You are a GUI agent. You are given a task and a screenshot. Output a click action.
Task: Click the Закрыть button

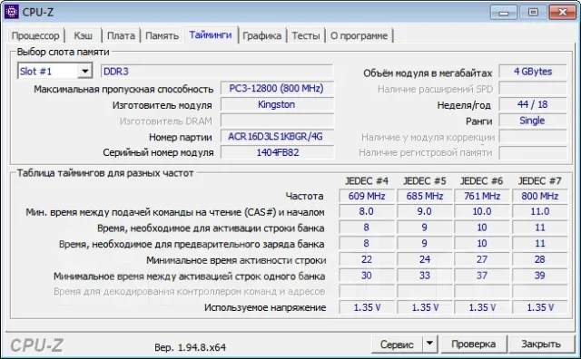pyautogui.click(x=541, y=344)
